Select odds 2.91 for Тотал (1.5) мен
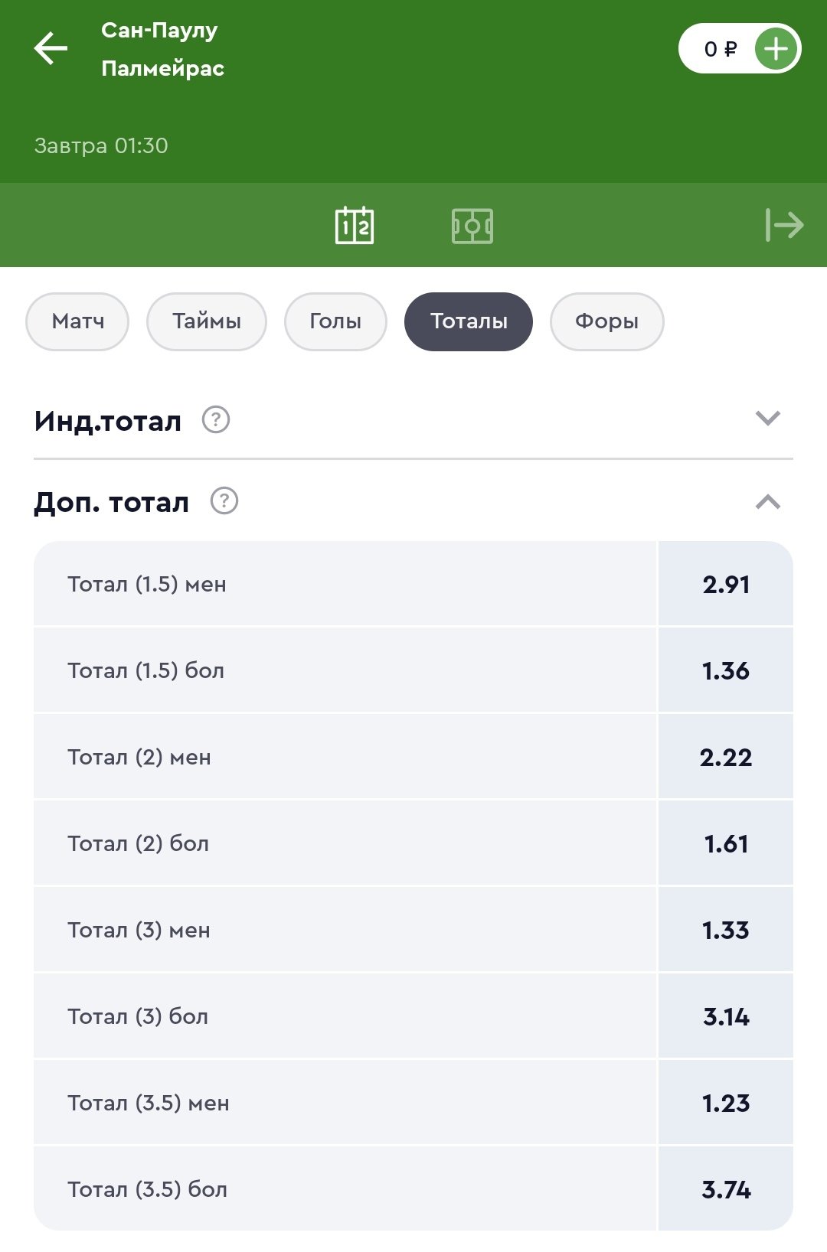This screenshot has height=1252, width=827. click(725, 585)
